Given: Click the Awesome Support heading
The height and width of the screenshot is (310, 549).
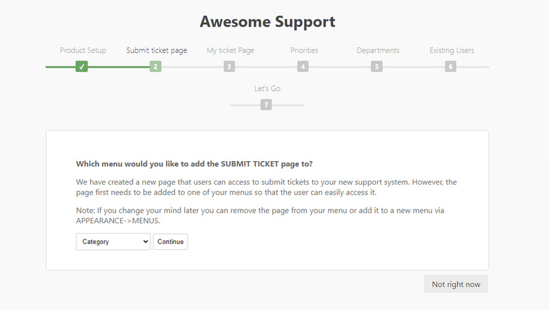Looking at the screenshot, I should 267,22.
